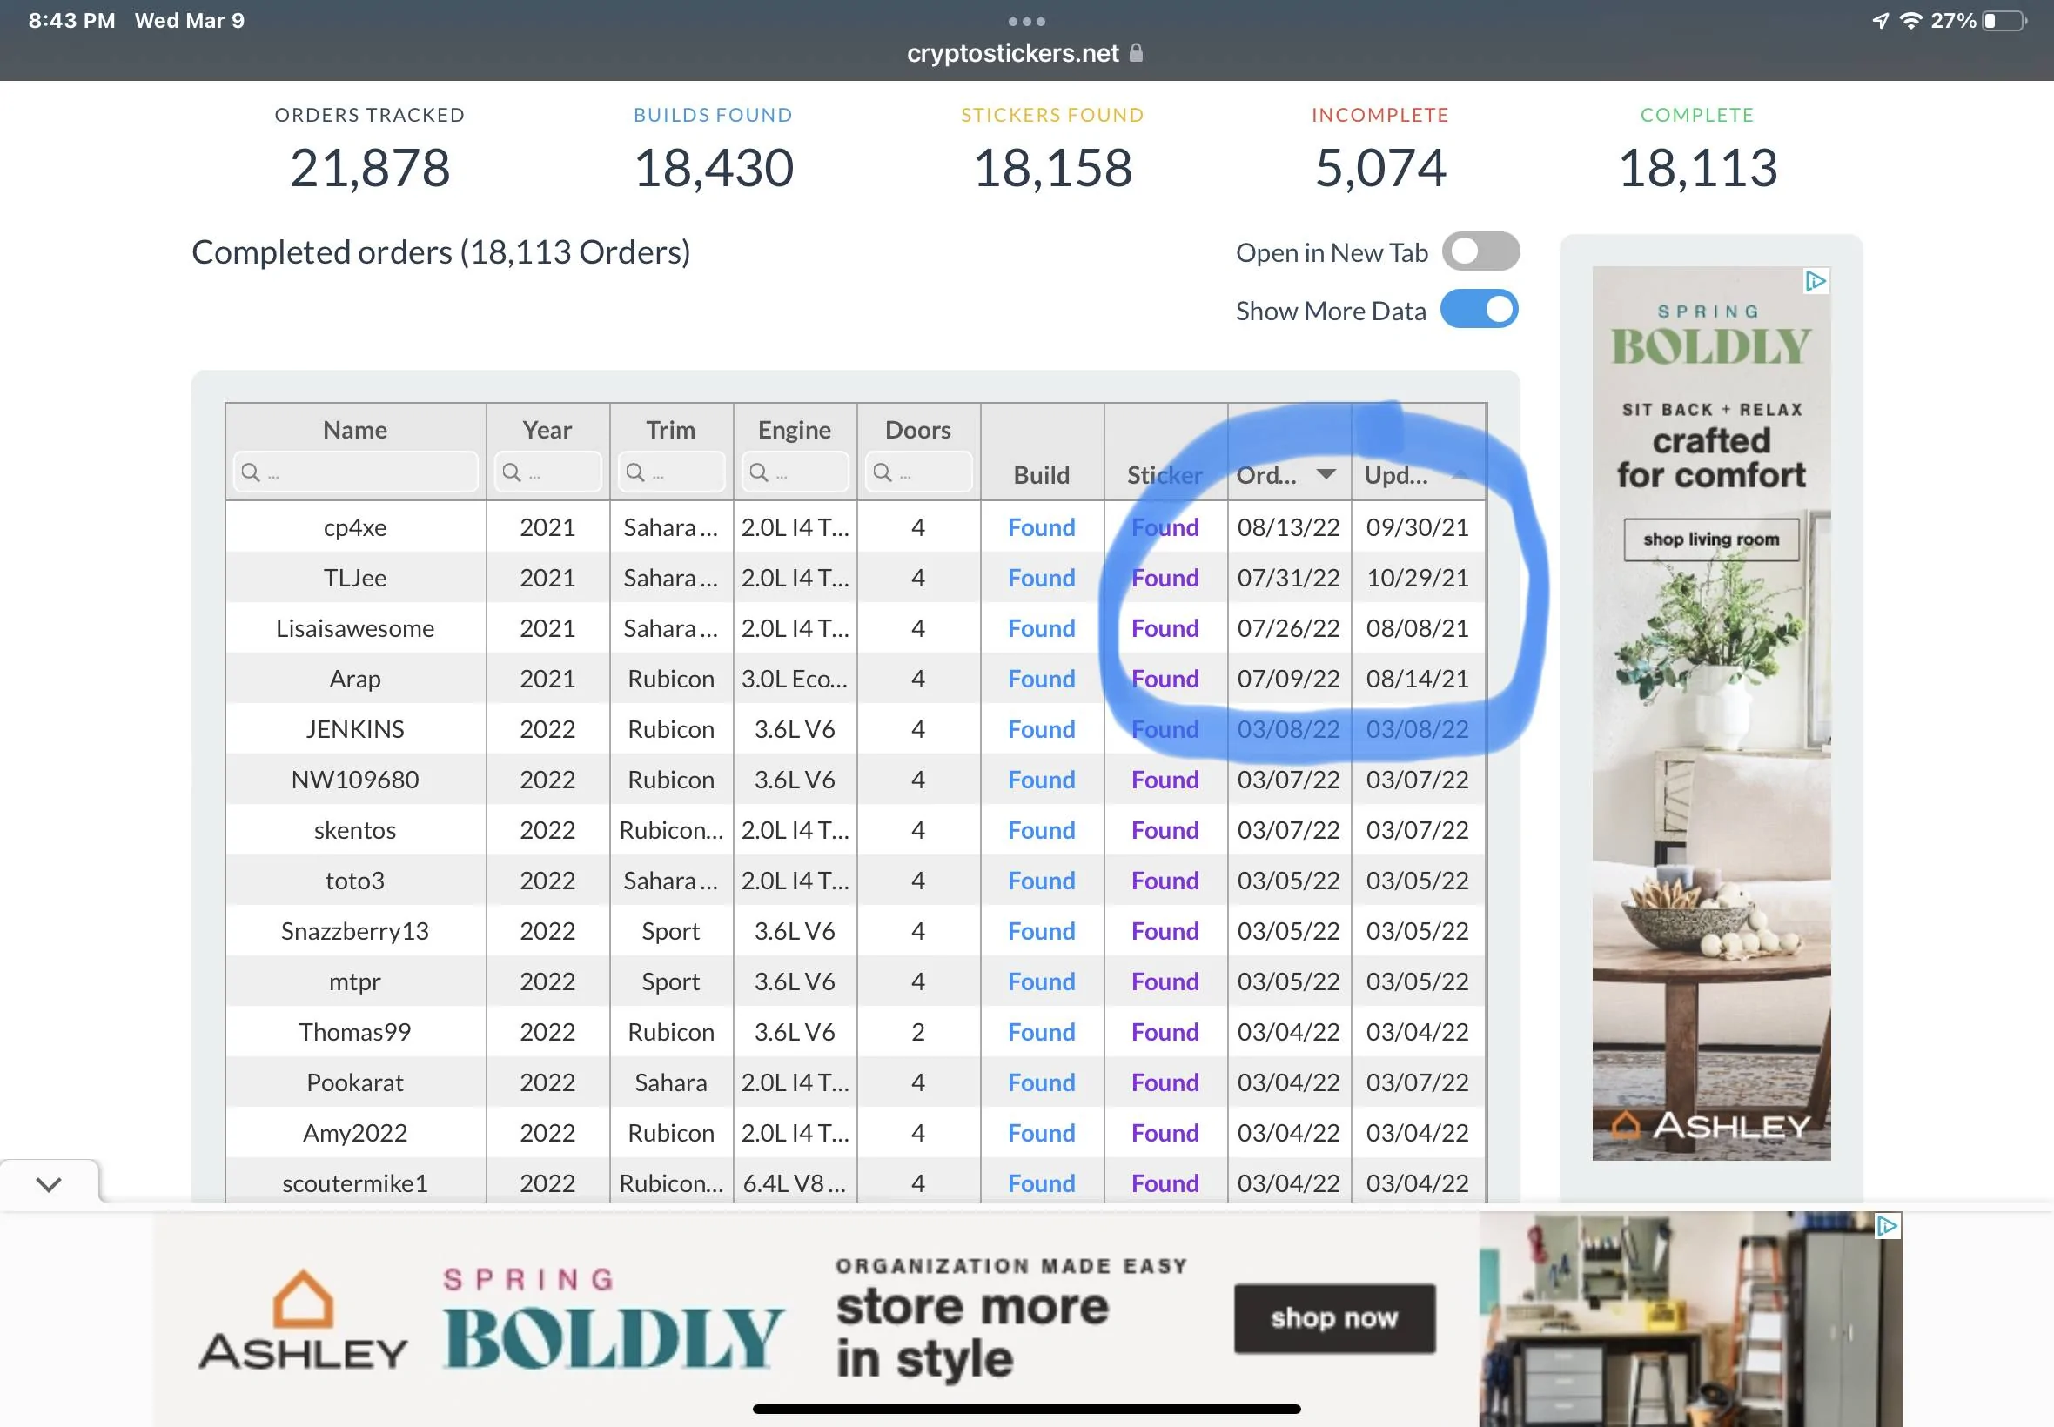Tap the padlock icon beside the URL
This screenshot has width=2054, height=1427.
(x=1136, y=53)
